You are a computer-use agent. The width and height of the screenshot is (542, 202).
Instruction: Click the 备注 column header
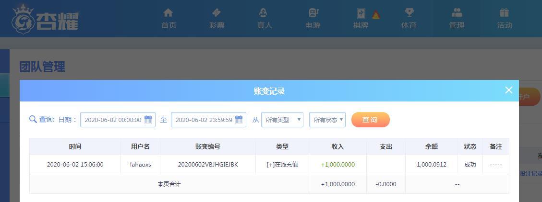pyautogui.click(x=496, y=146)
